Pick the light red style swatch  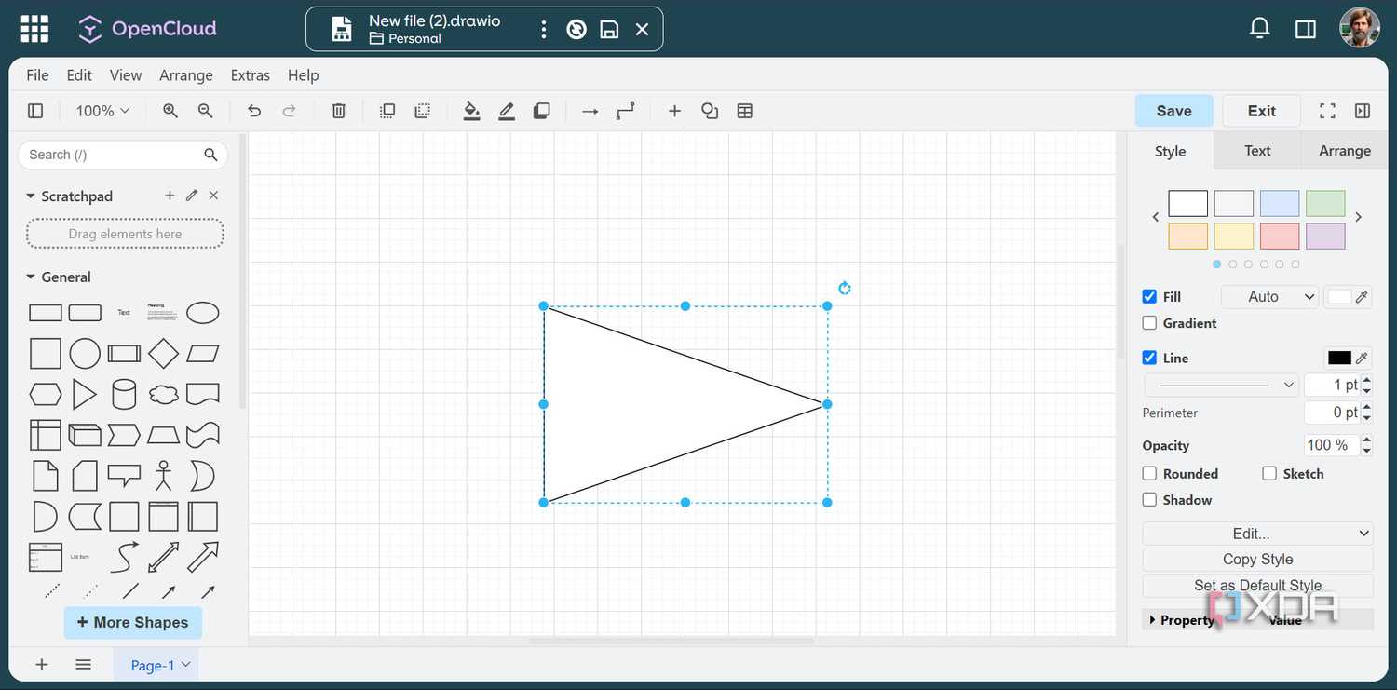[x=1280, y=237]
